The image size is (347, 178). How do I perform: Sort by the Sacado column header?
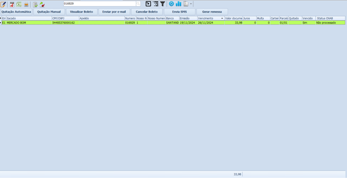click(x=28, y=18)
